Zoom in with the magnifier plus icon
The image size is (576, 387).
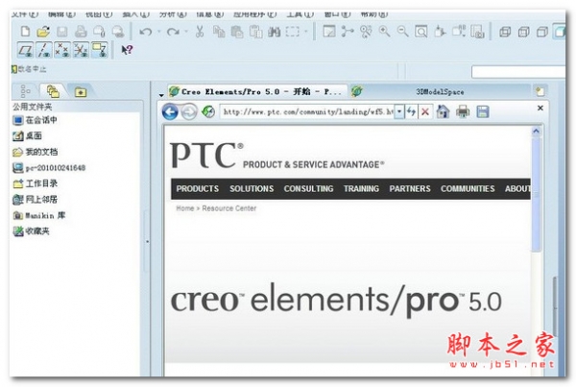384,32
